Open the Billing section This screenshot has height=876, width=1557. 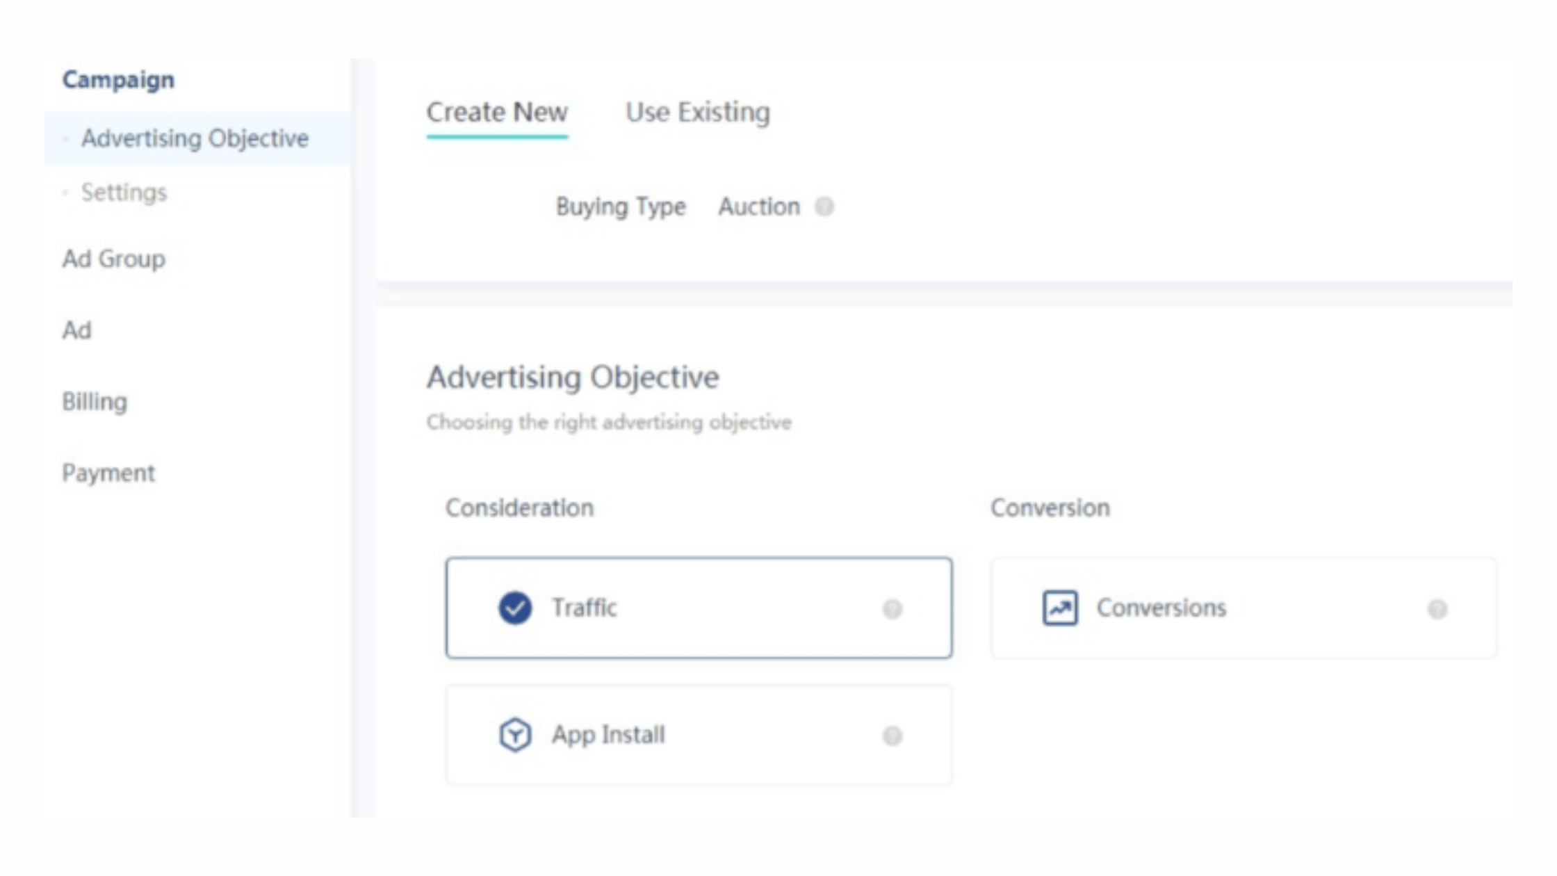[95, 402]
